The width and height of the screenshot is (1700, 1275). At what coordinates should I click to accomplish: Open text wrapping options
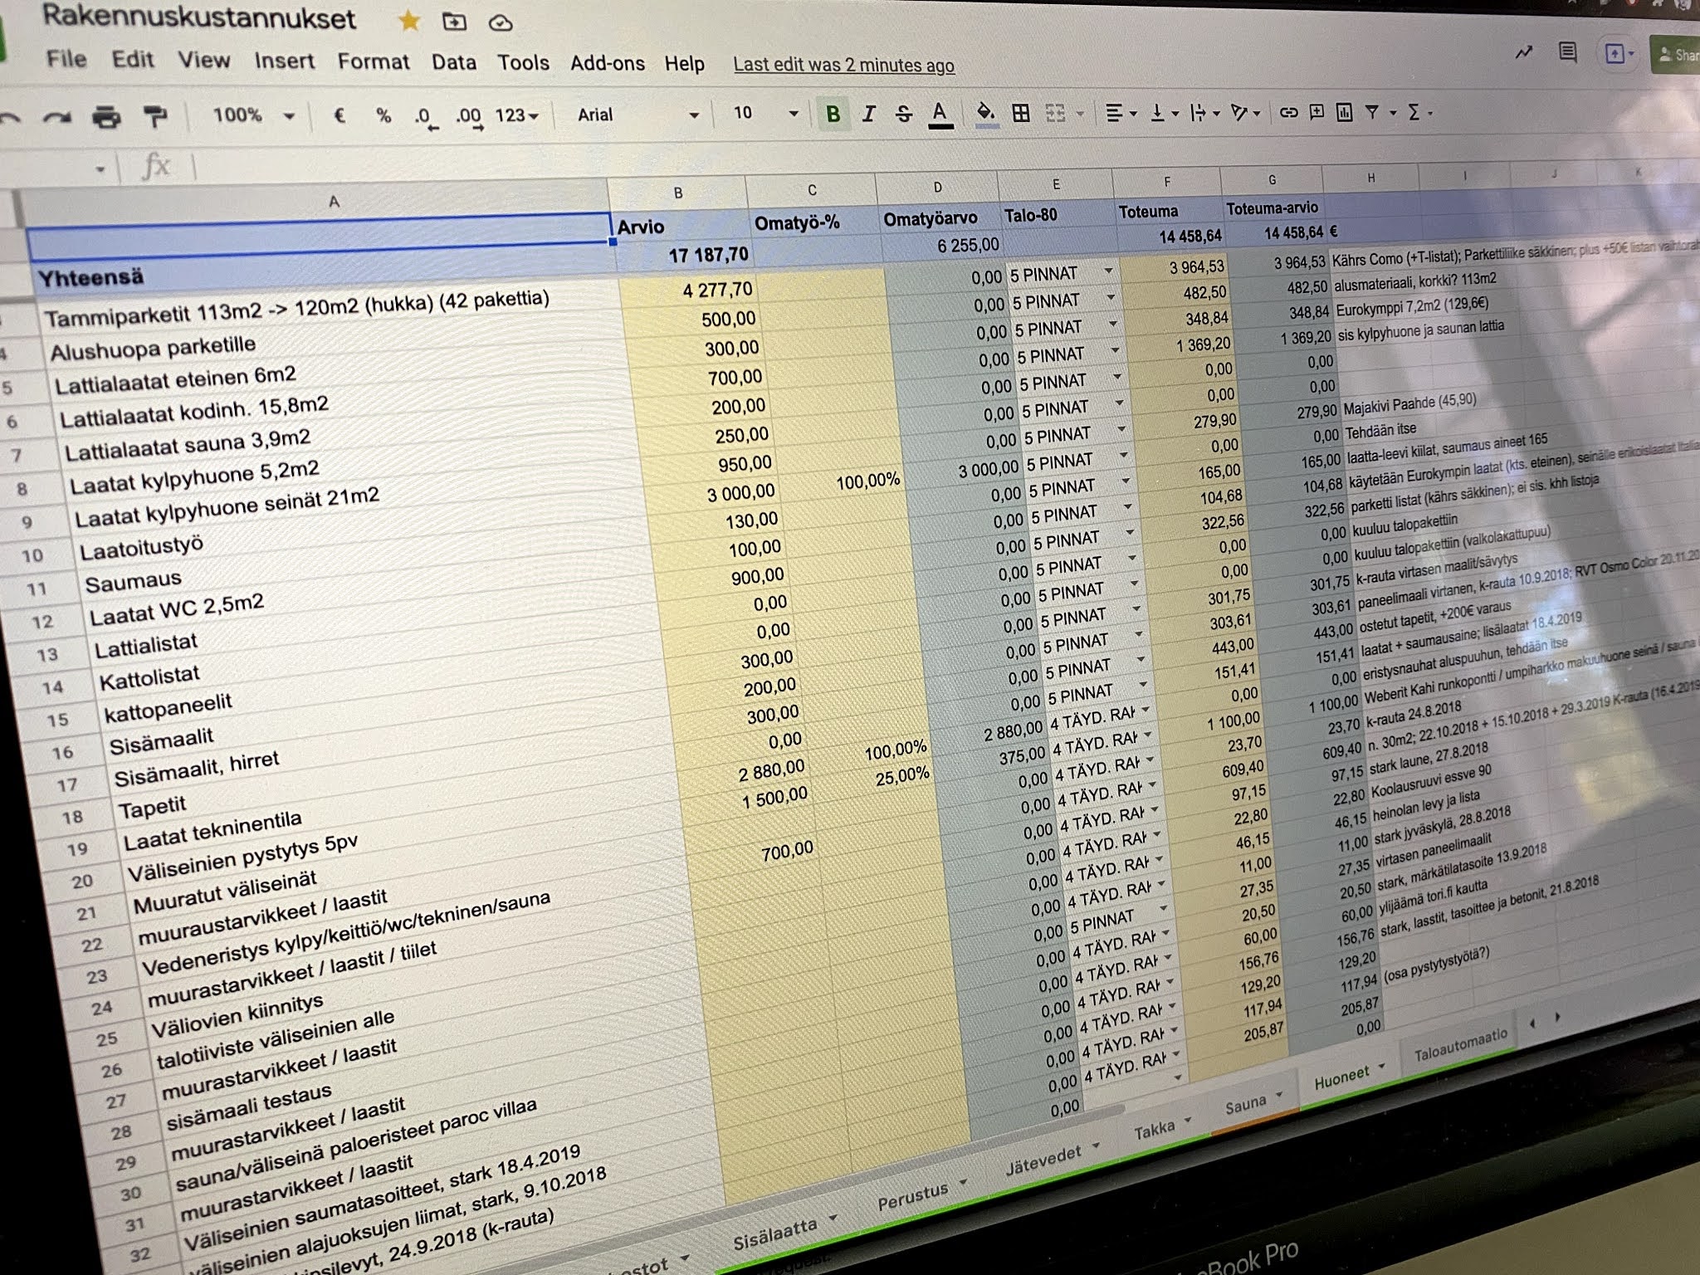click(x=1204, y=113)
